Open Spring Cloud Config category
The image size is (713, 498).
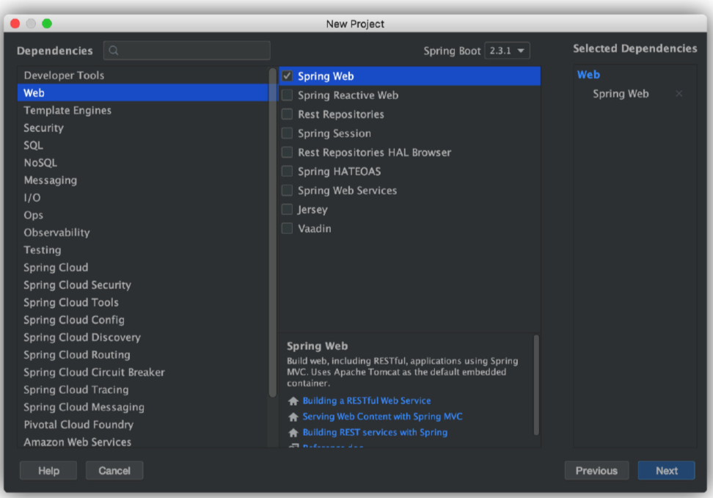coord(143,320)
